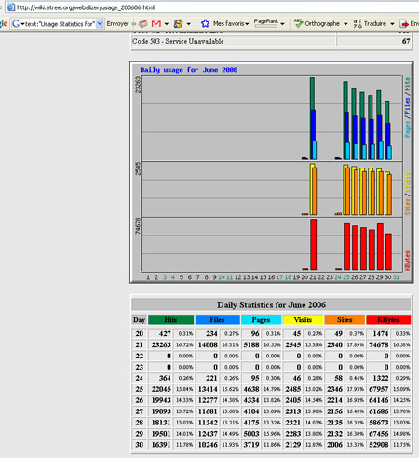Click the chart title Daily usage for June 2006
Image resolution: width=419 pixels, height=458 pixels.
pyautogui.click(x=189, y=70)
